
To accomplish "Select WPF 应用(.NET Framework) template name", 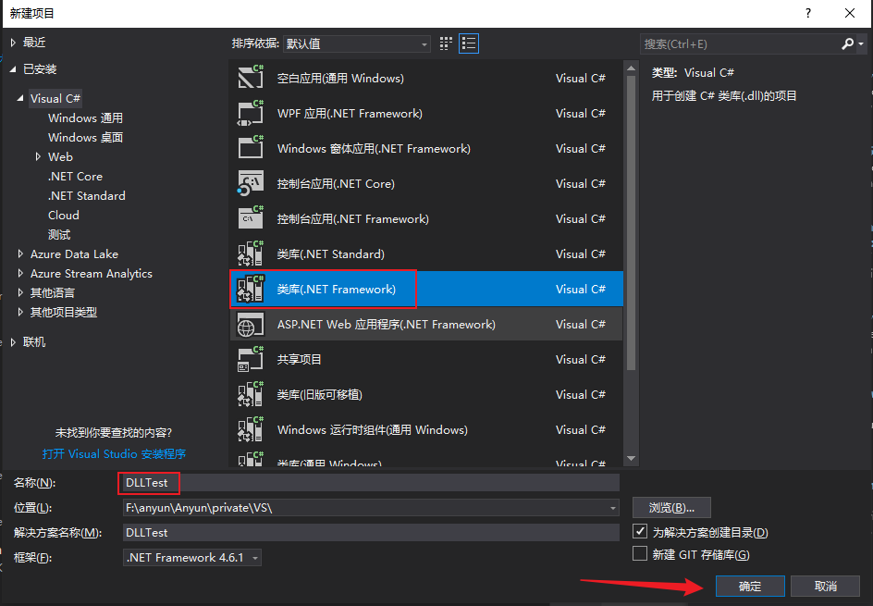I will [350, 113].
